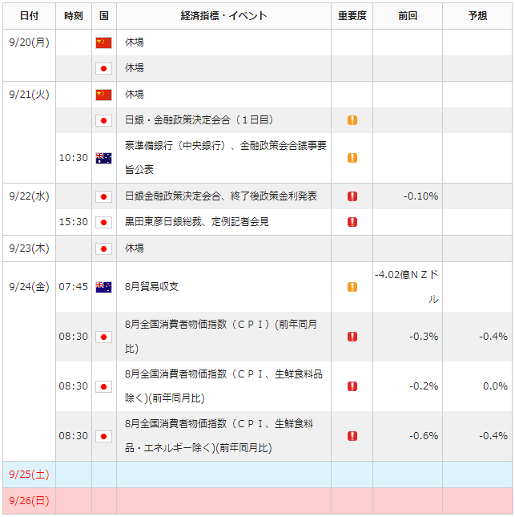Screen dimensions: 515x517
Task: Click the 国 column header
Action: point(104,16)
